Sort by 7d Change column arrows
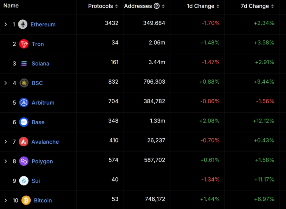The width and height of the screenshot is (286, 209). point(272,6)
